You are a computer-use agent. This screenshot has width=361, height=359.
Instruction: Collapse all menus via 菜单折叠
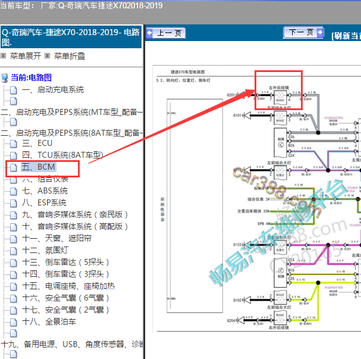point(70,56)
